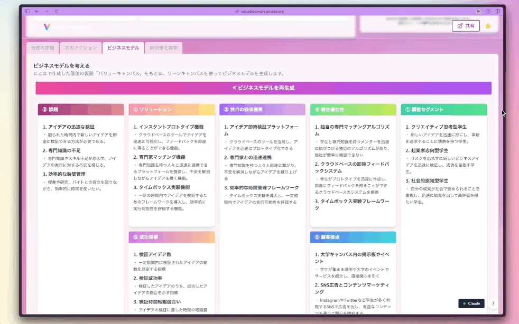Click the 共有 share button
The image size is (519, 324).
(x=466, y=26)
